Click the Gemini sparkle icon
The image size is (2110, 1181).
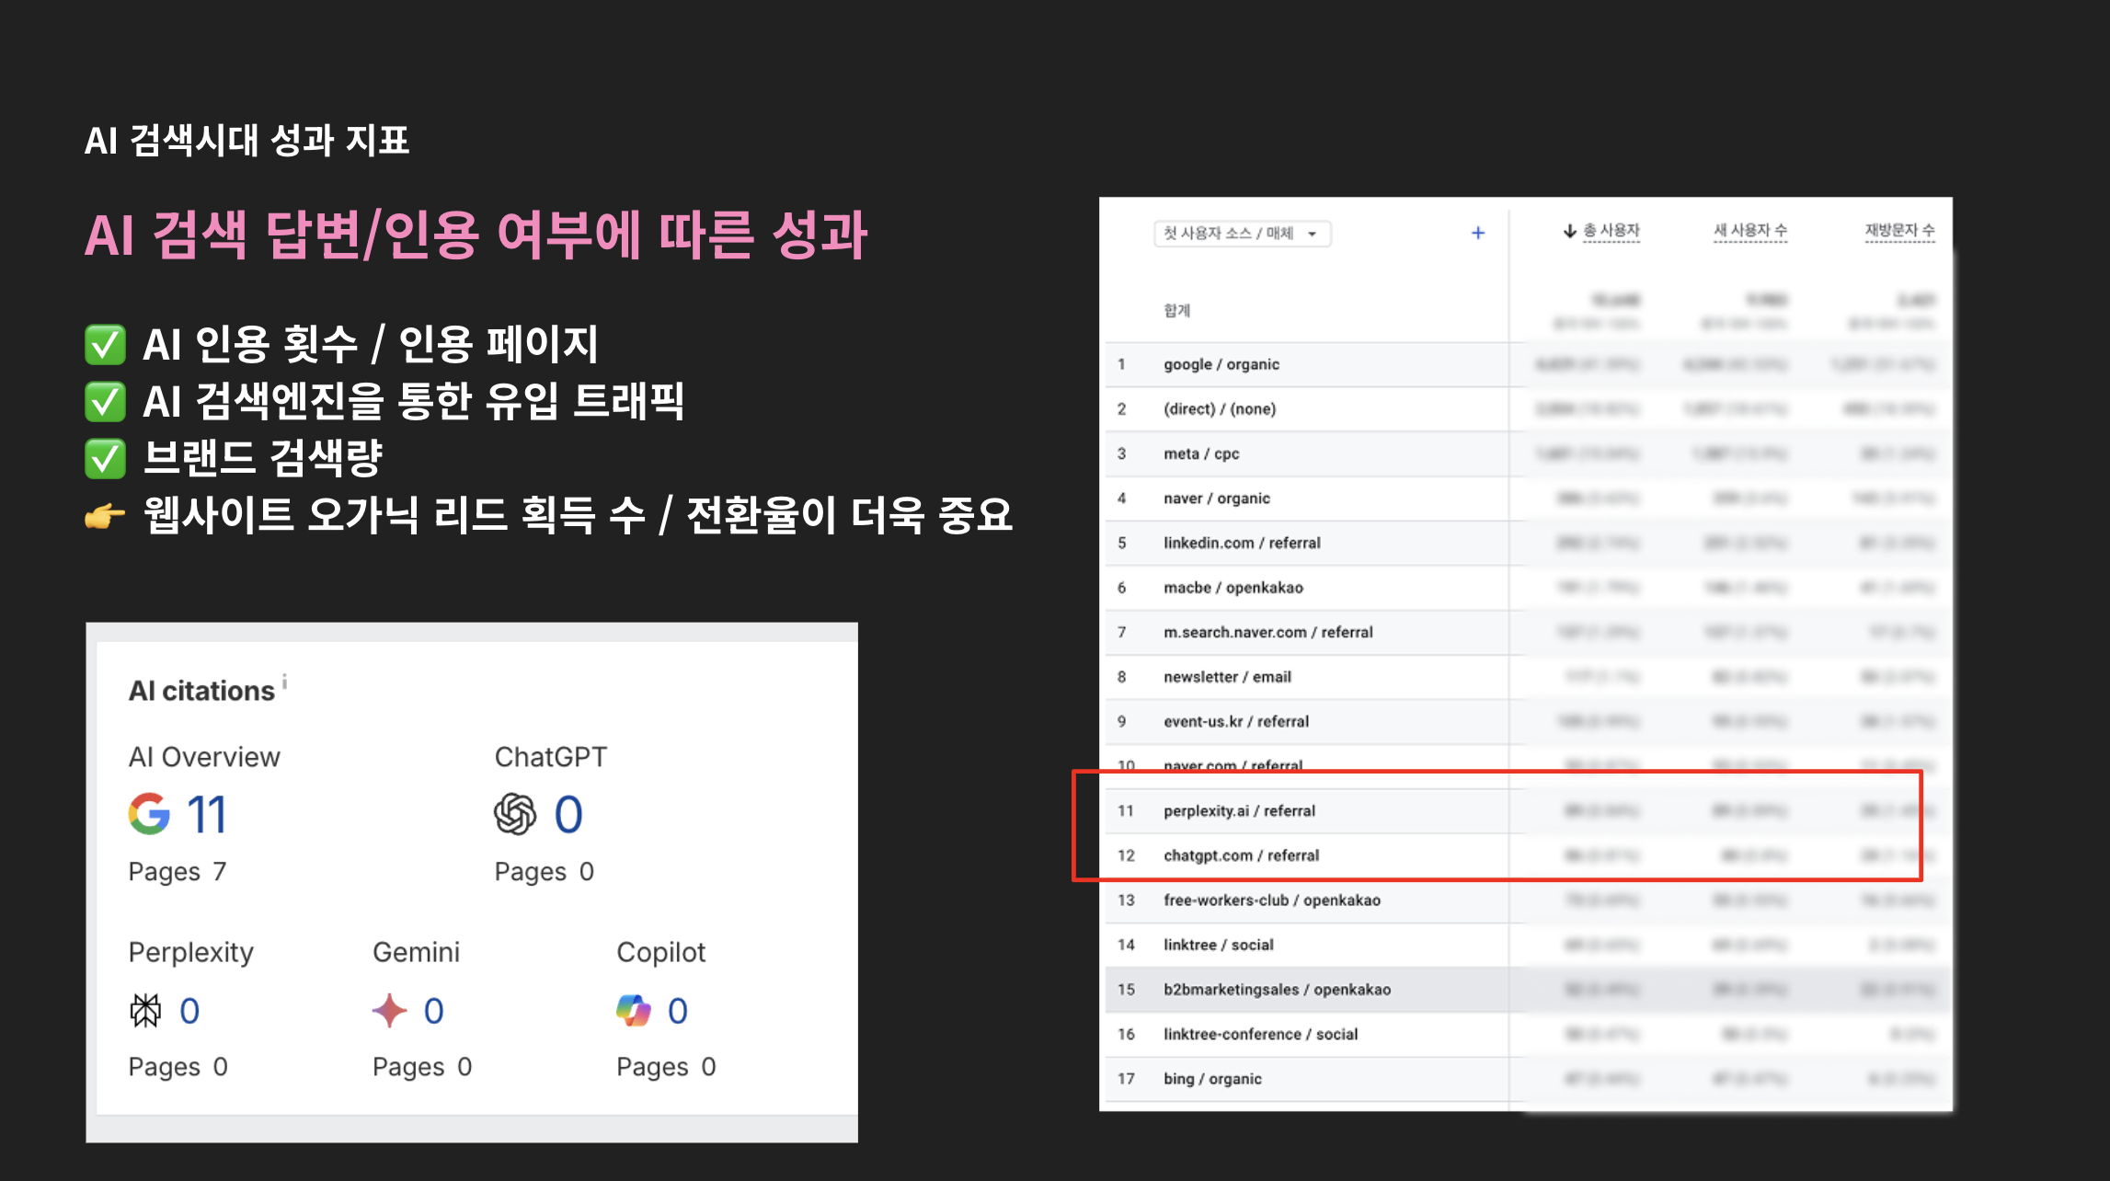389,1009
